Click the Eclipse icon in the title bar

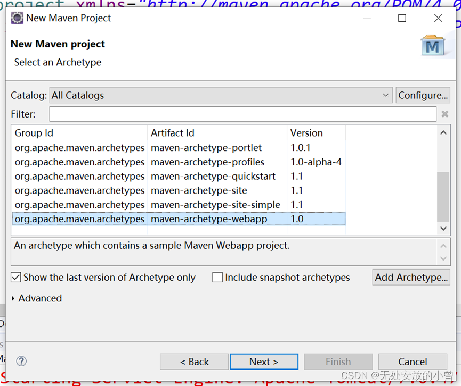click(17, 18)
